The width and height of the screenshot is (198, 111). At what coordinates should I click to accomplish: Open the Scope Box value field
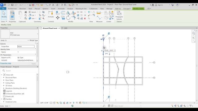coord(26,47)
